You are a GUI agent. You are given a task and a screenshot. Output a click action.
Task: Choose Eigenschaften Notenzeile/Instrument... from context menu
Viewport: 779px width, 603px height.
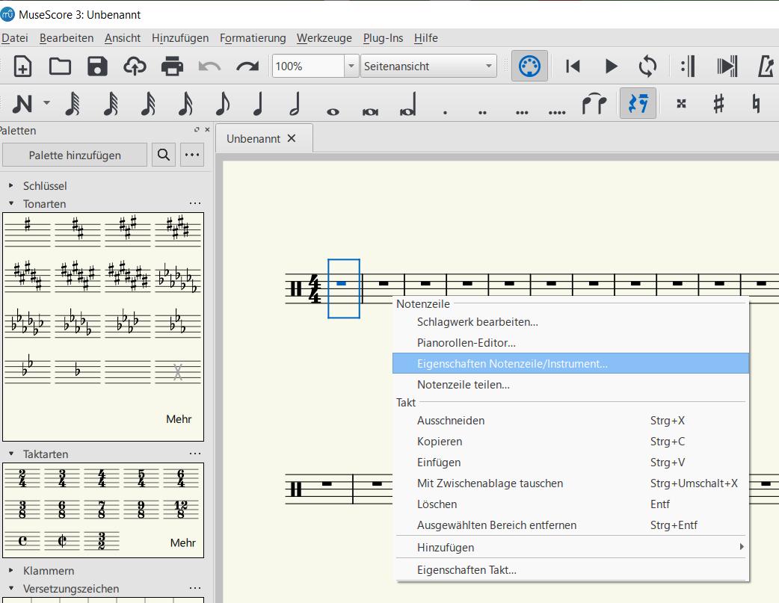click(x=571, y=364)
